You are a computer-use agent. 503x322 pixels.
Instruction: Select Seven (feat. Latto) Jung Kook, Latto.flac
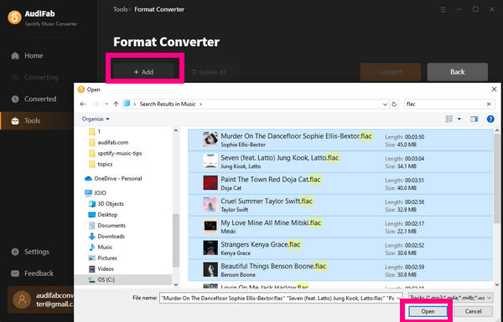[x=340, y=161]
